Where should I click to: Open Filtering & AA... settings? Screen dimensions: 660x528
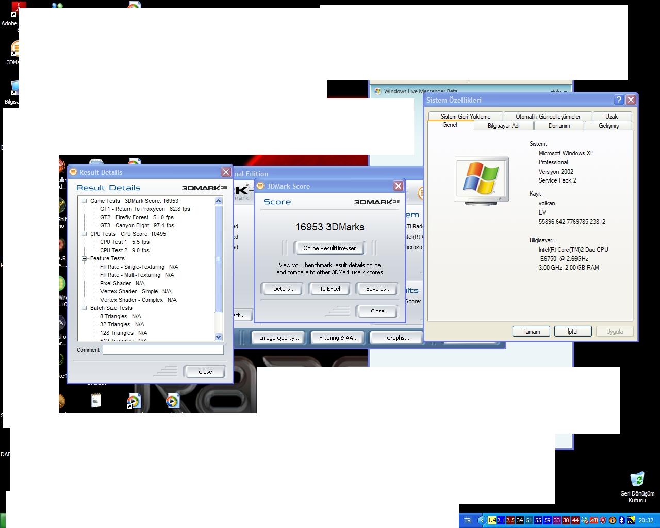point(338,338)
